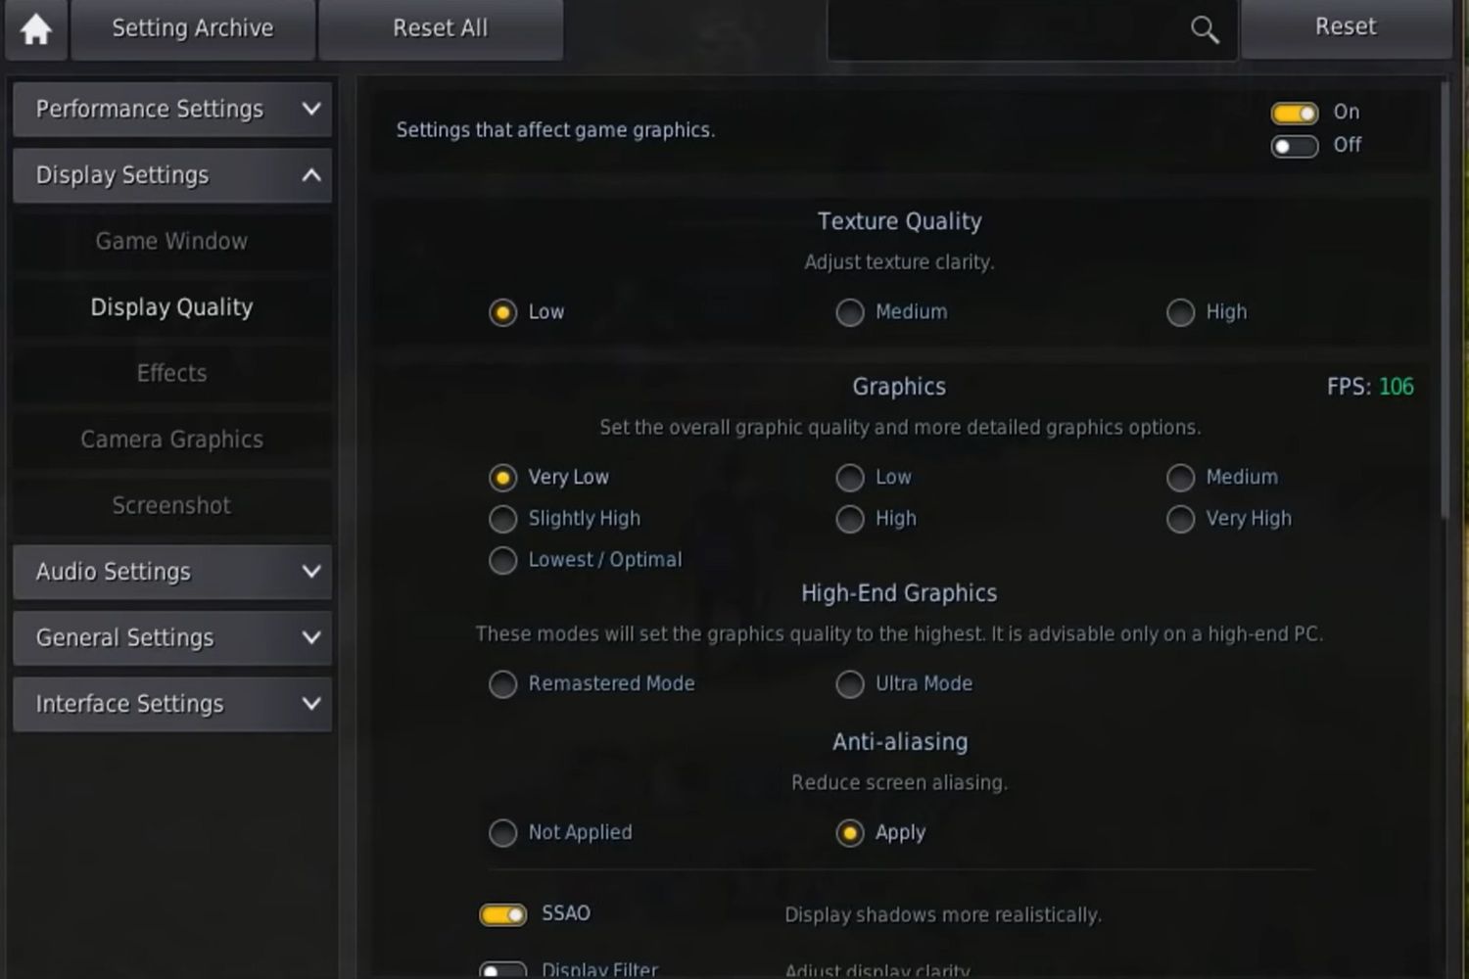
Task: Expand the Audio Settings category
Action: click(x=171, y=572)
